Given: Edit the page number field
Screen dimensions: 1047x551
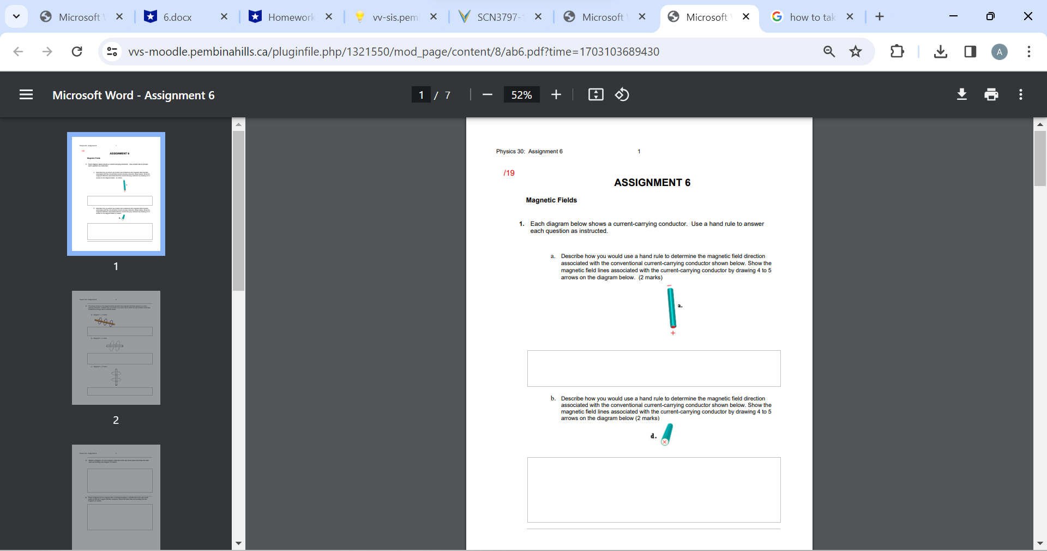Looking at the screenshot, I should pyautogui.click(x=421, y=94).
